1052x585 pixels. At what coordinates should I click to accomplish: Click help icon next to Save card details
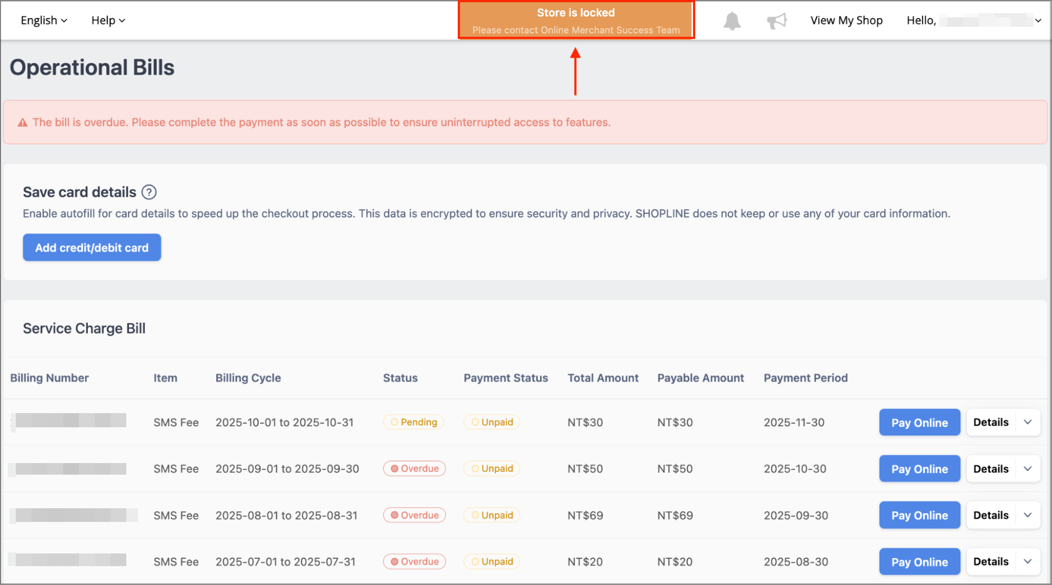149,192
